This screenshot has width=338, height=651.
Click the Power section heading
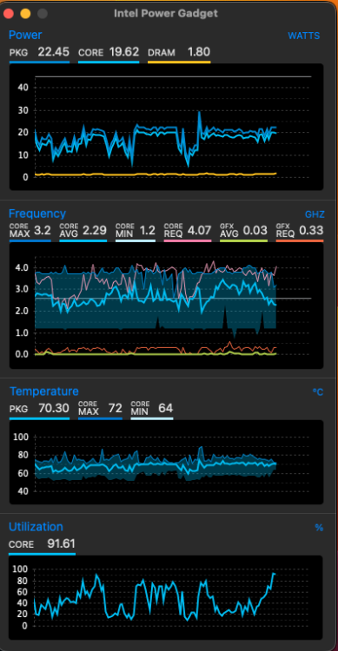[25, 35]
